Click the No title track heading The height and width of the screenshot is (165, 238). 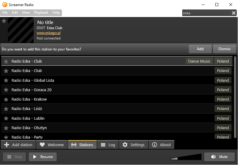(45, 22)
